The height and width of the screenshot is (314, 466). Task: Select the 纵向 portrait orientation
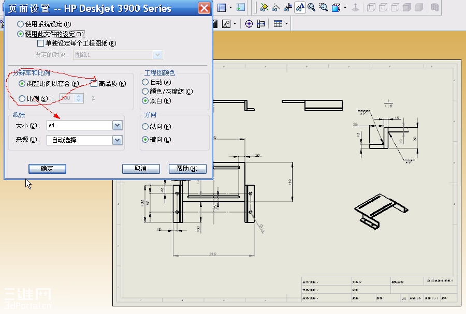(145, 127)
